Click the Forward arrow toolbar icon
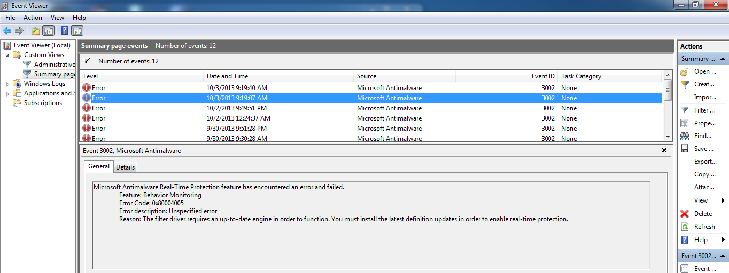 pyautogui.click(x=19, y=30)
